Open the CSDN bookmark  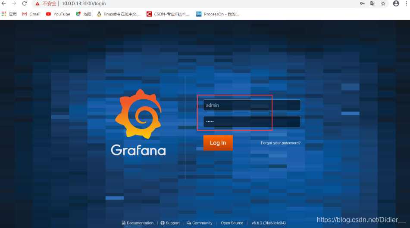pyautogui.click(x=168, y=14)
